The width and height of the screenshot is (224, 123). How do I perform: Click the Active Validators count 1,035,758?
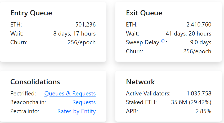point(199,94)
